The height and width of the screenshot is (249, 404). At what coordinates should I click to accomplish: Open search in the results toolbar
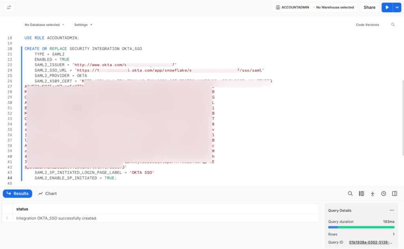click(x=350, y=194)
